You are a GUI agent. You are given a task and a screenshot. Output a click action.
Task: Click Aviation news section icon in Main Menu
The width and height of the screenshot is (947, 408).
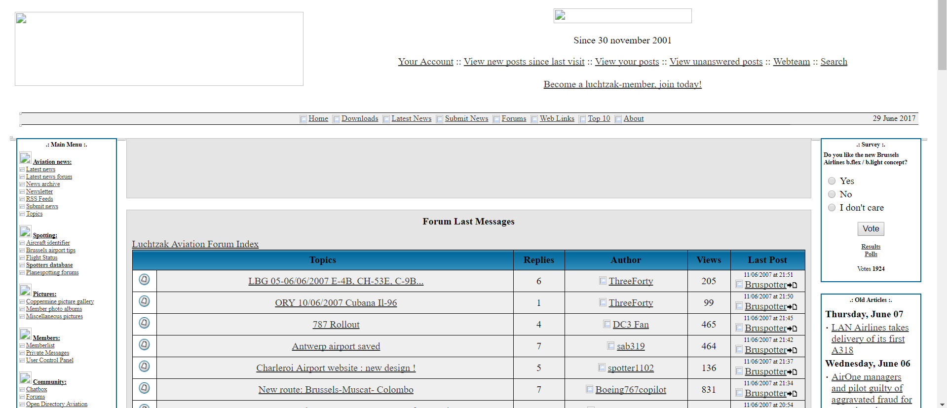[x=25, y=158]
